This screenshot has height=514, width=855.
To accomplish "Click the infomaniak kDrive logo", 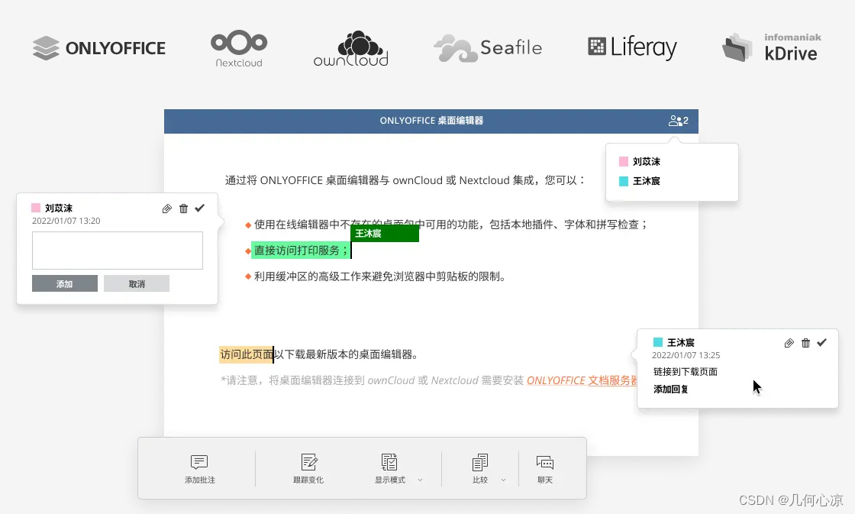I will pyautogui.click(x=772, y=47).
